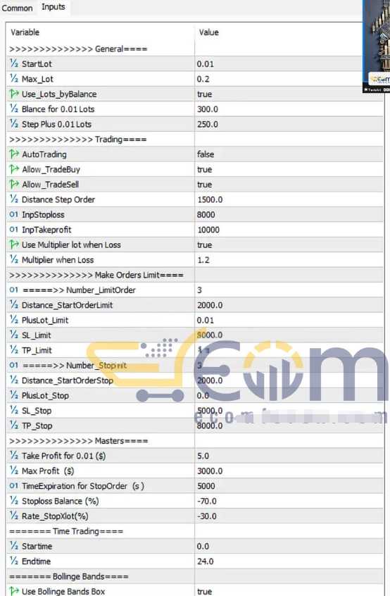Click the Use Bollinge Bands Box icon

coord(14,591)
